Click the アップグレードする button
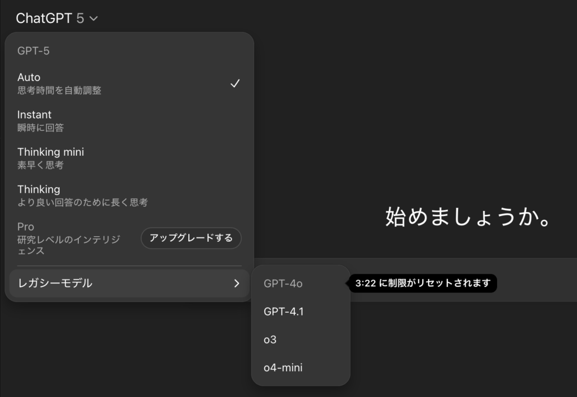 click(x=191, y=238)
